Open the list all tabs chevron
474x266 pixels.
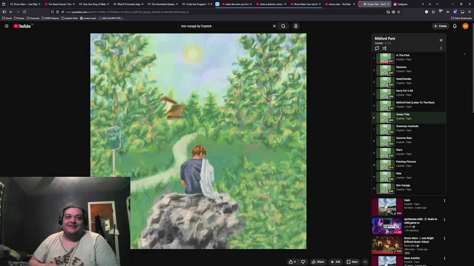[437, 4]
